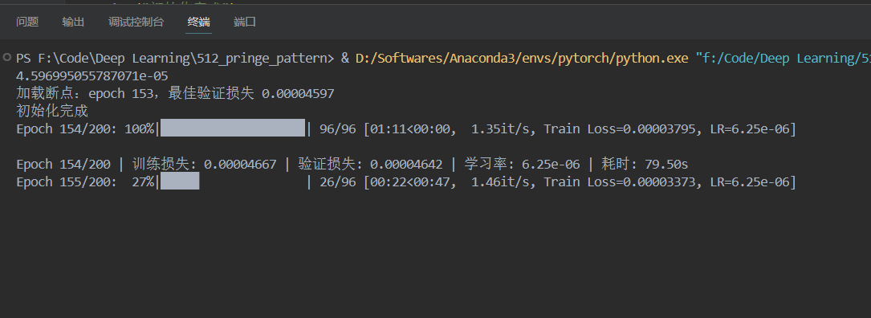The height and width of the screenshot is (318, 871).
Task: Open the 端口 tab
Action: [245, 22]
